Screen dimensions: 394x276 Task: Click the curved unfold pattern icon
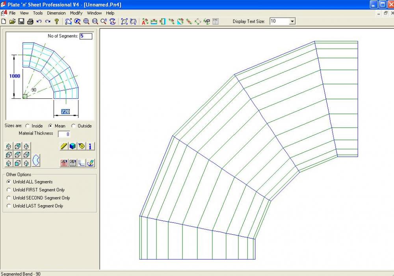tap(36, 160)
